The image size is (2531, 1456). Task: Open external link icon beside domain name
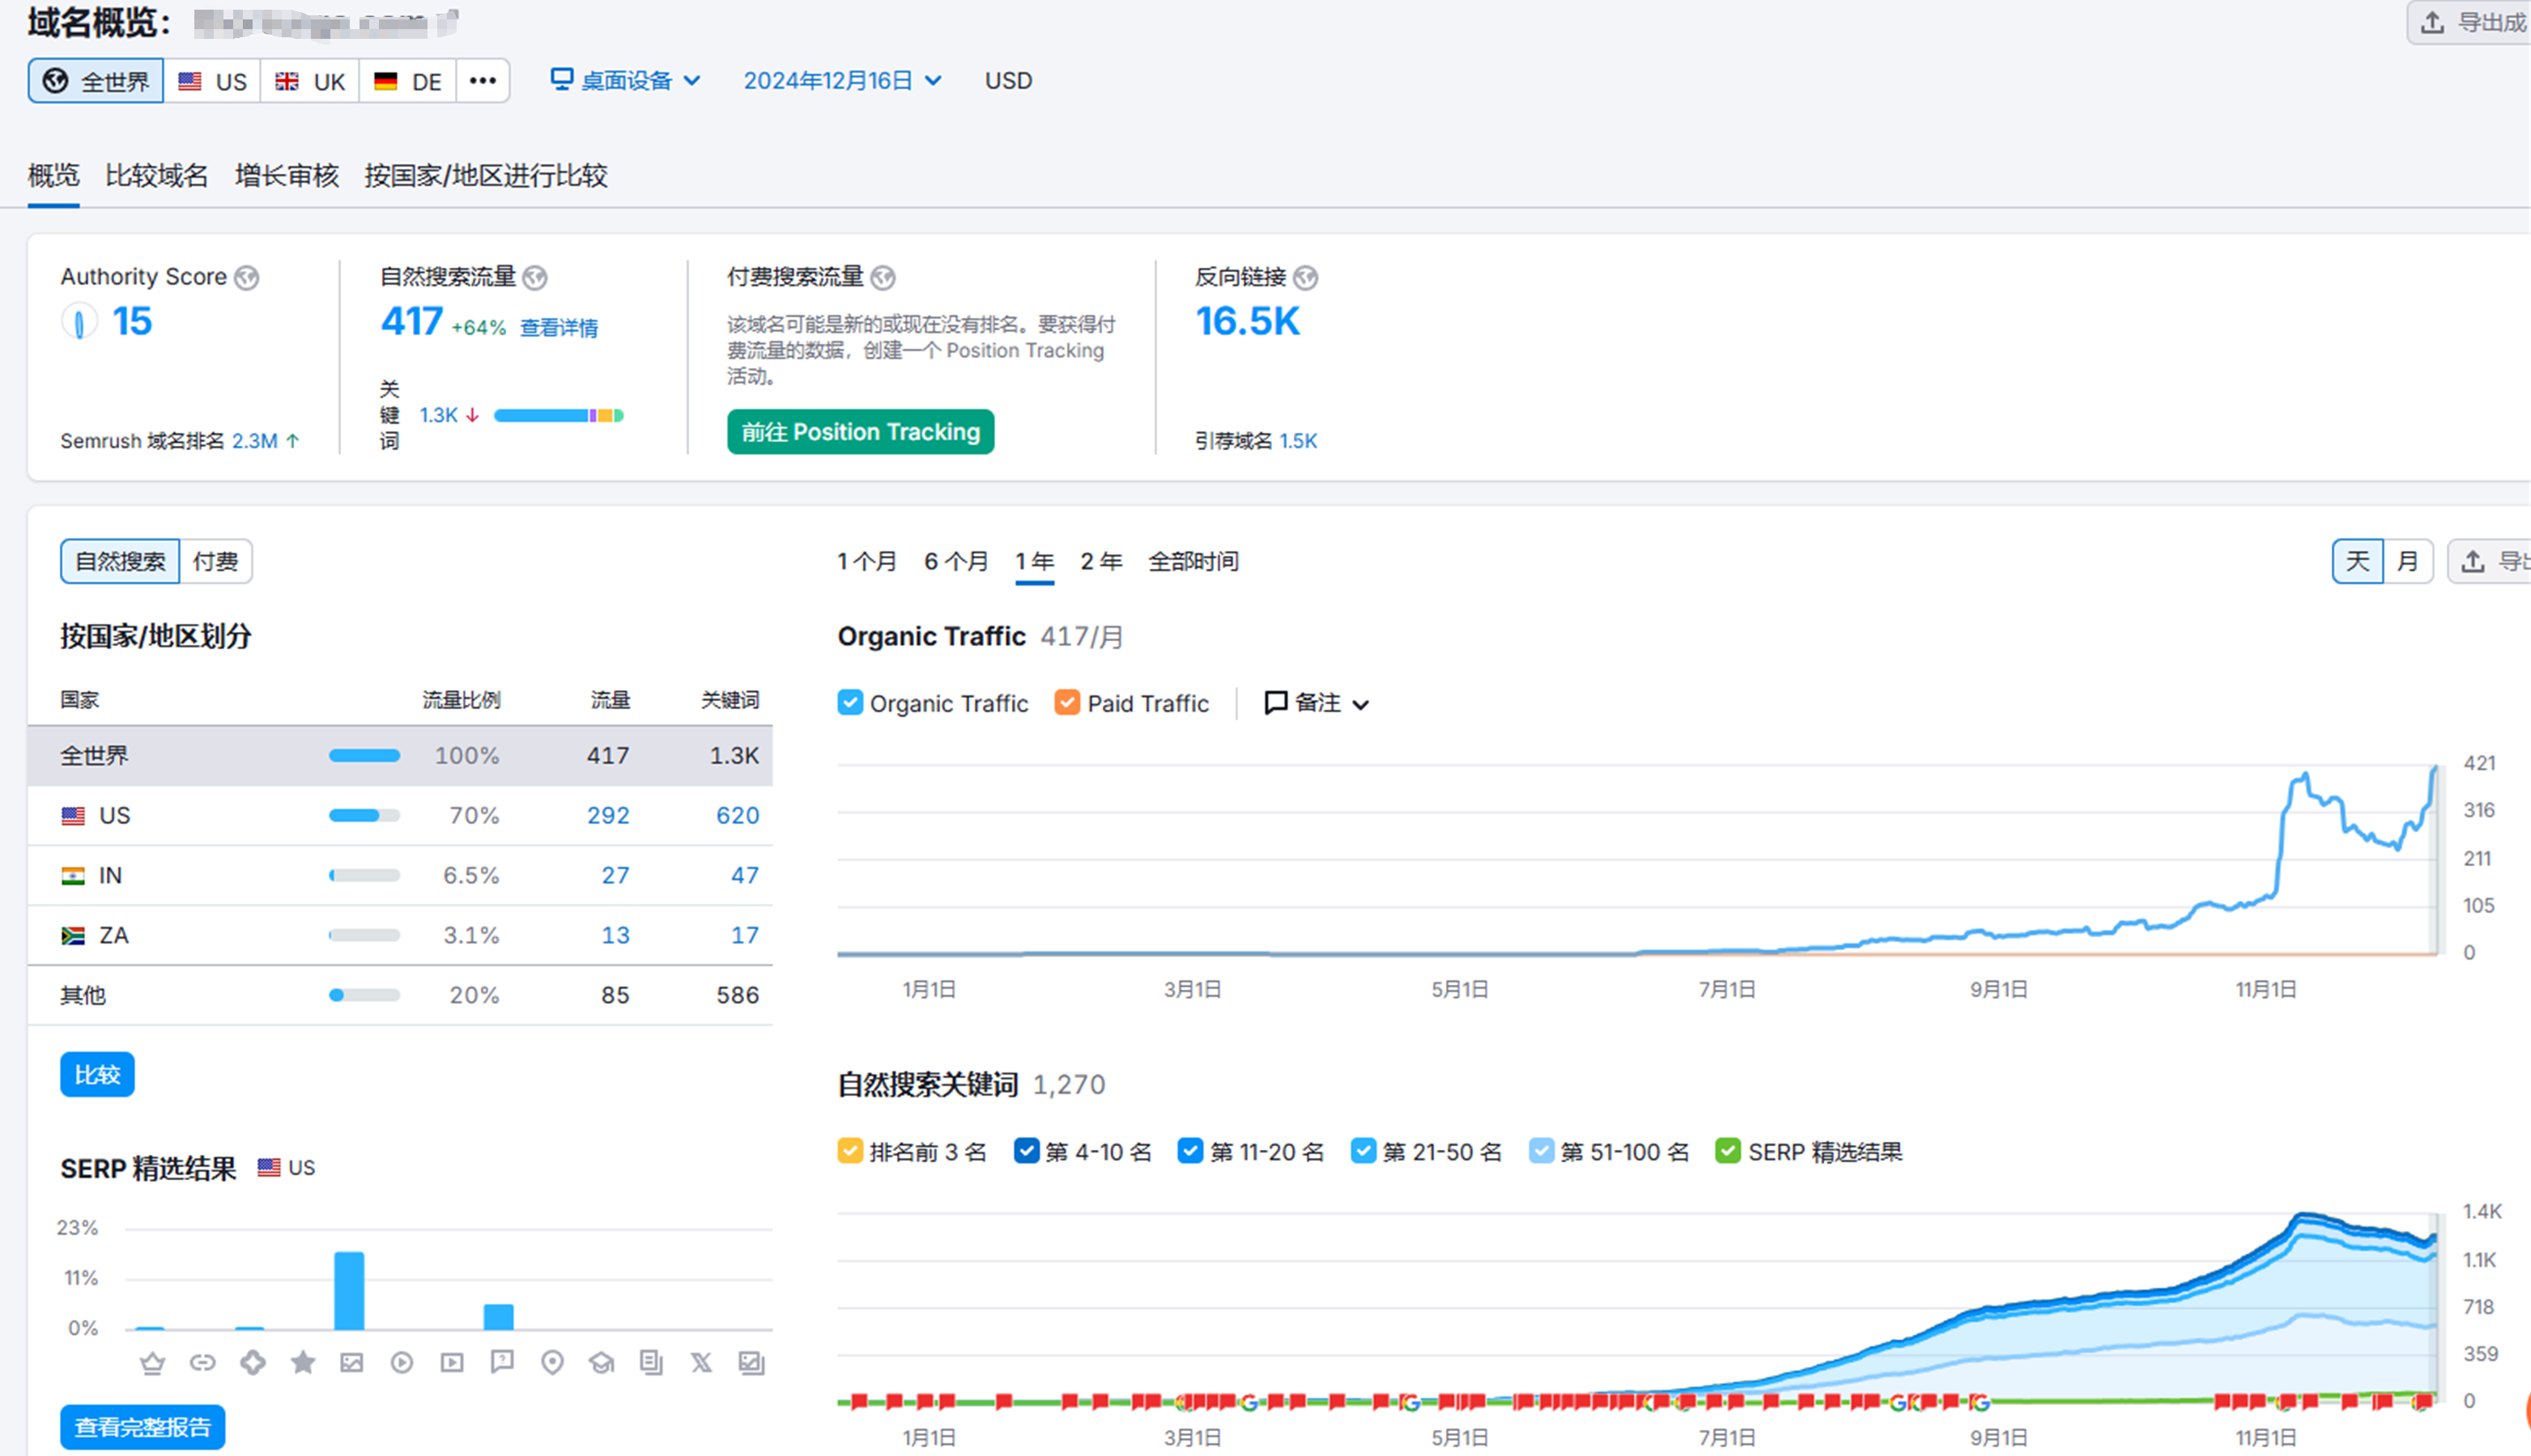point(449,21)
